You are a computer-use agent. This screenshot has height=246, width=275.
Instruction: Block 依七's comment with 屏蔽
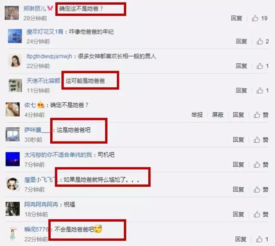coord(217,115)
